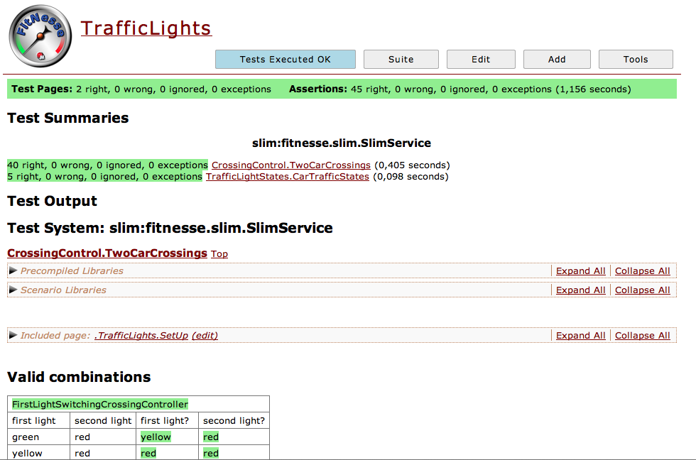The width and height of the screenshot is (696, 460).
Task: Click the FitNesse gauge logo
Action: click(x=40, y=36)
